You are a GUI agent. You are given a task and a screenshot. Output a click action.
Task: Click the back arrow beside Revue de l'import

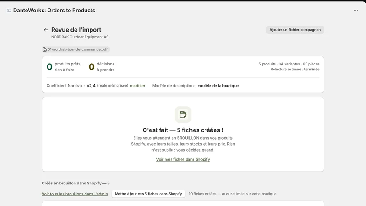click(46, 30)
